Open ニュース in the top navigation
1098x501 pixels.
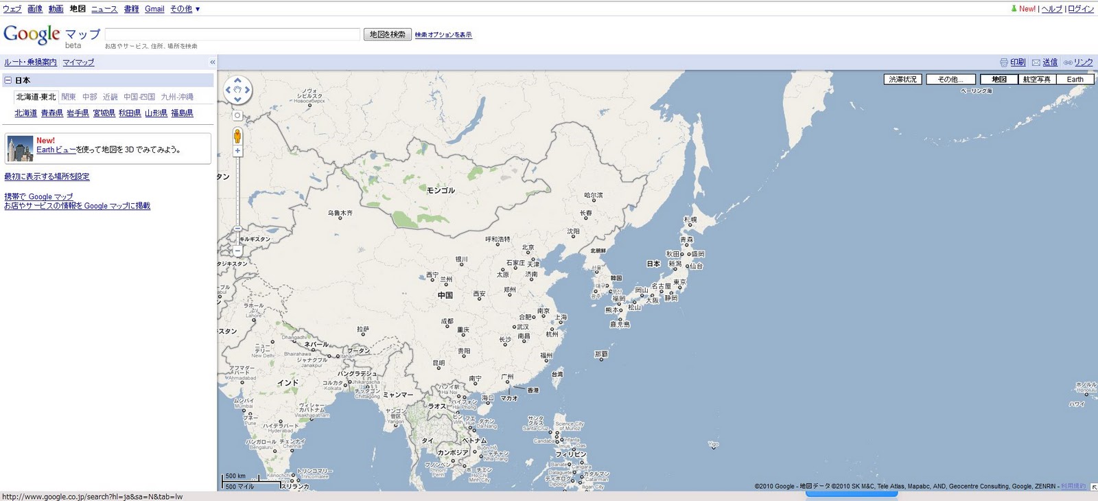104,9
